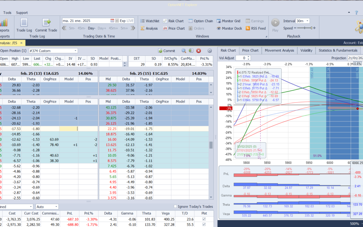This screenshot has height=227, width=363.
Task: Open the calendar date picker icon
Action: 112,21
